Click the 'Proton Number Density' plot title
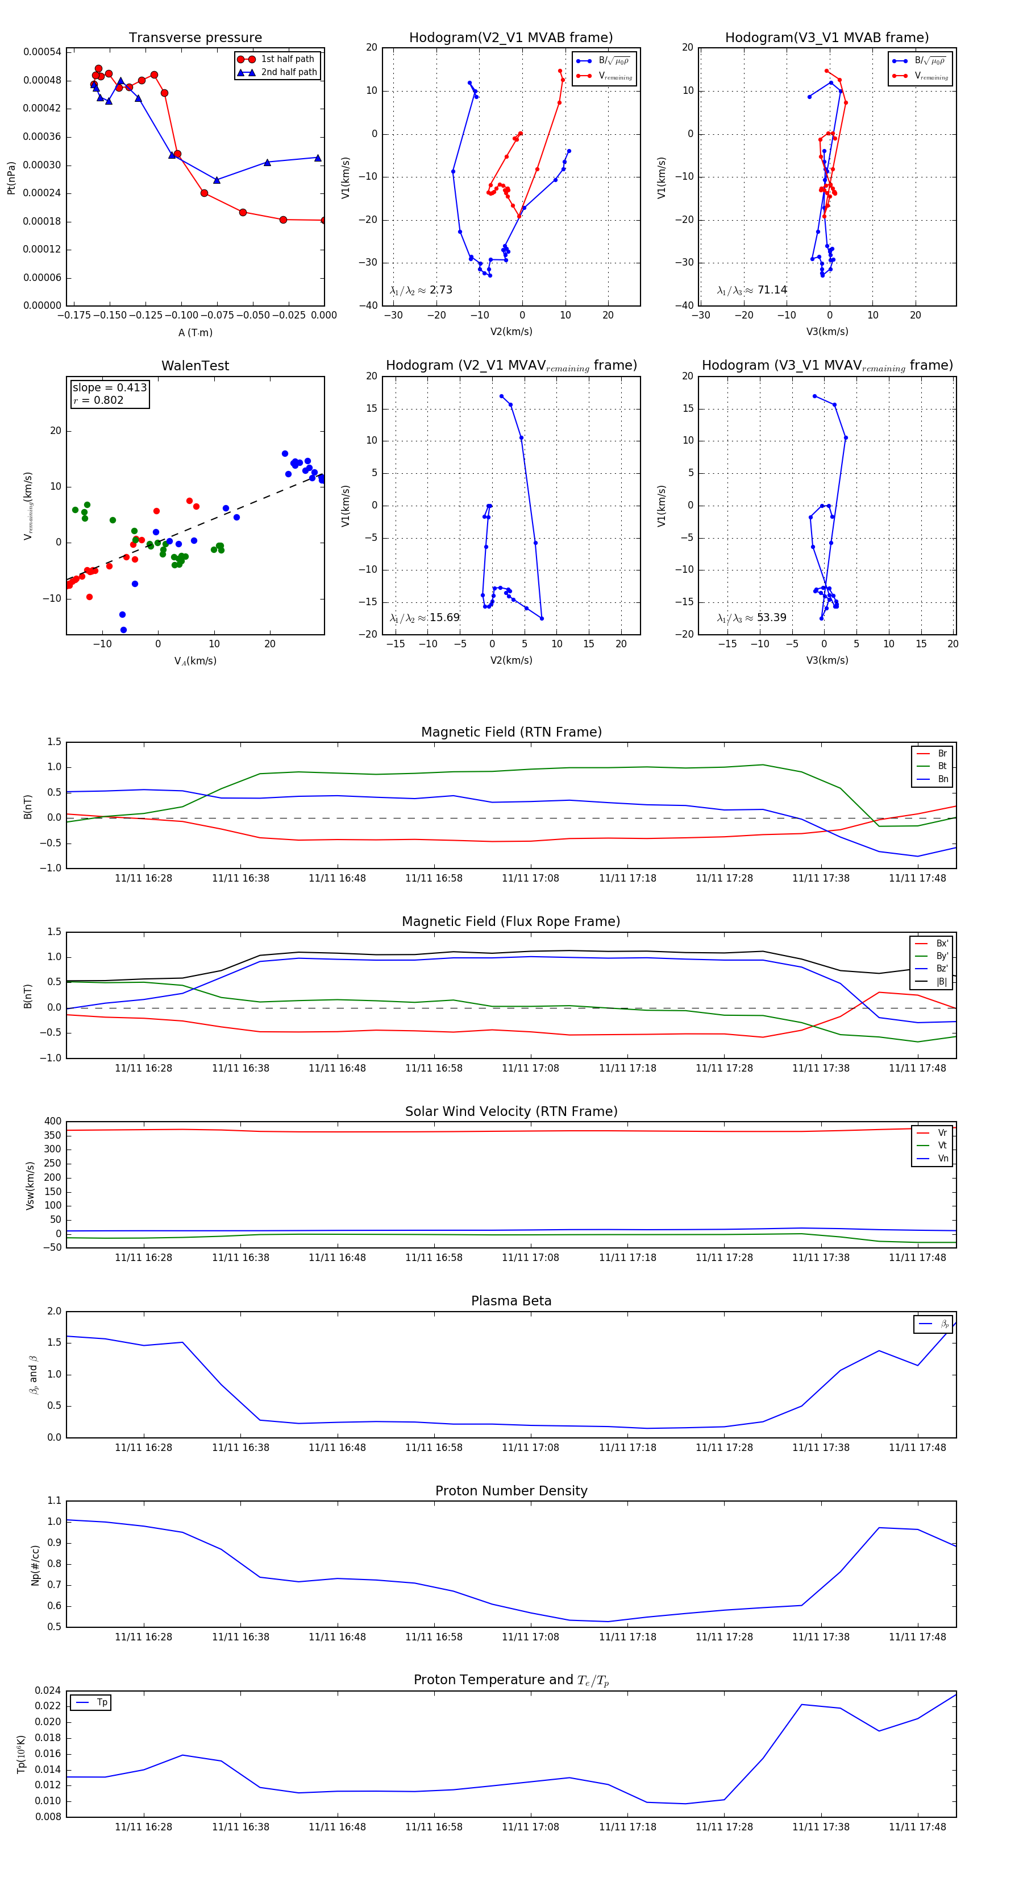 (x=511, y=1491)
